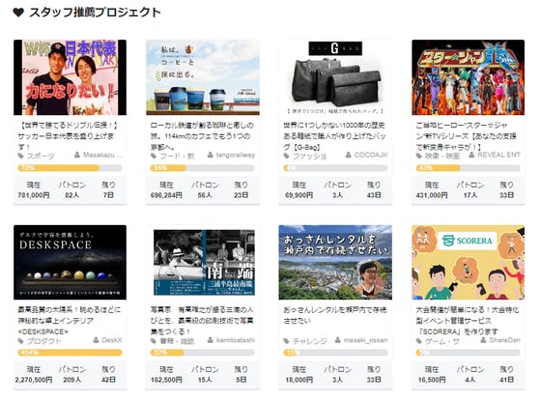Screen dimensions: 541x402
Task: Open the SCORERA project thumbnail
Action: coord(469,262)
